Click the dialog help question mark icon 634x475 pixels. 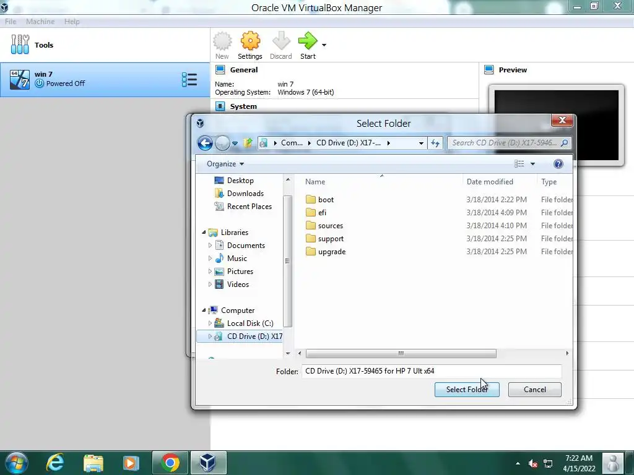(558, 163)
